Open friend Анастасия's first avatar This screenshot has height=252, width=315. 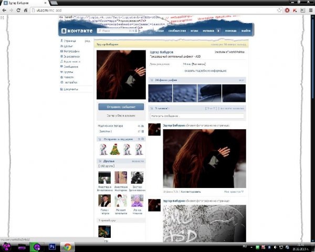(104, 177)
